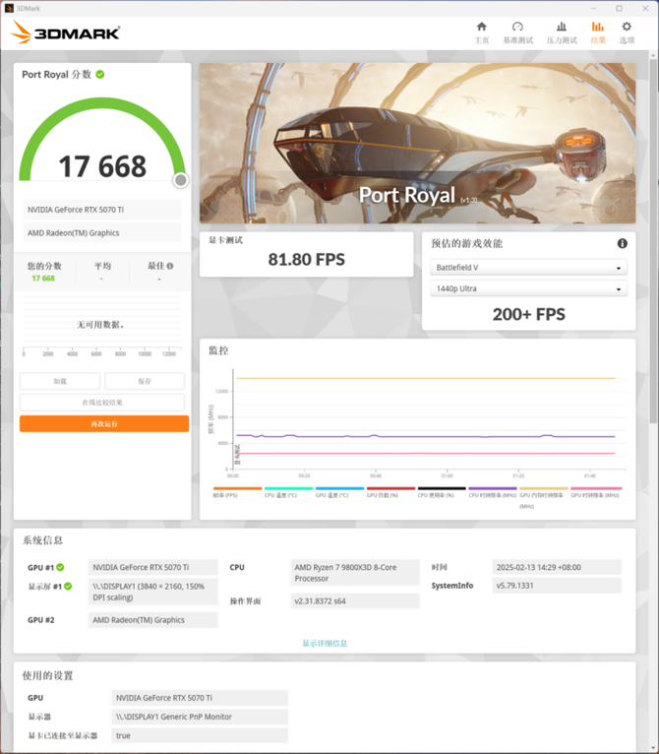Viewport: 659px width, 754px height.
Task: Click the 3DMark logo
Action: (x=65, y=32)
